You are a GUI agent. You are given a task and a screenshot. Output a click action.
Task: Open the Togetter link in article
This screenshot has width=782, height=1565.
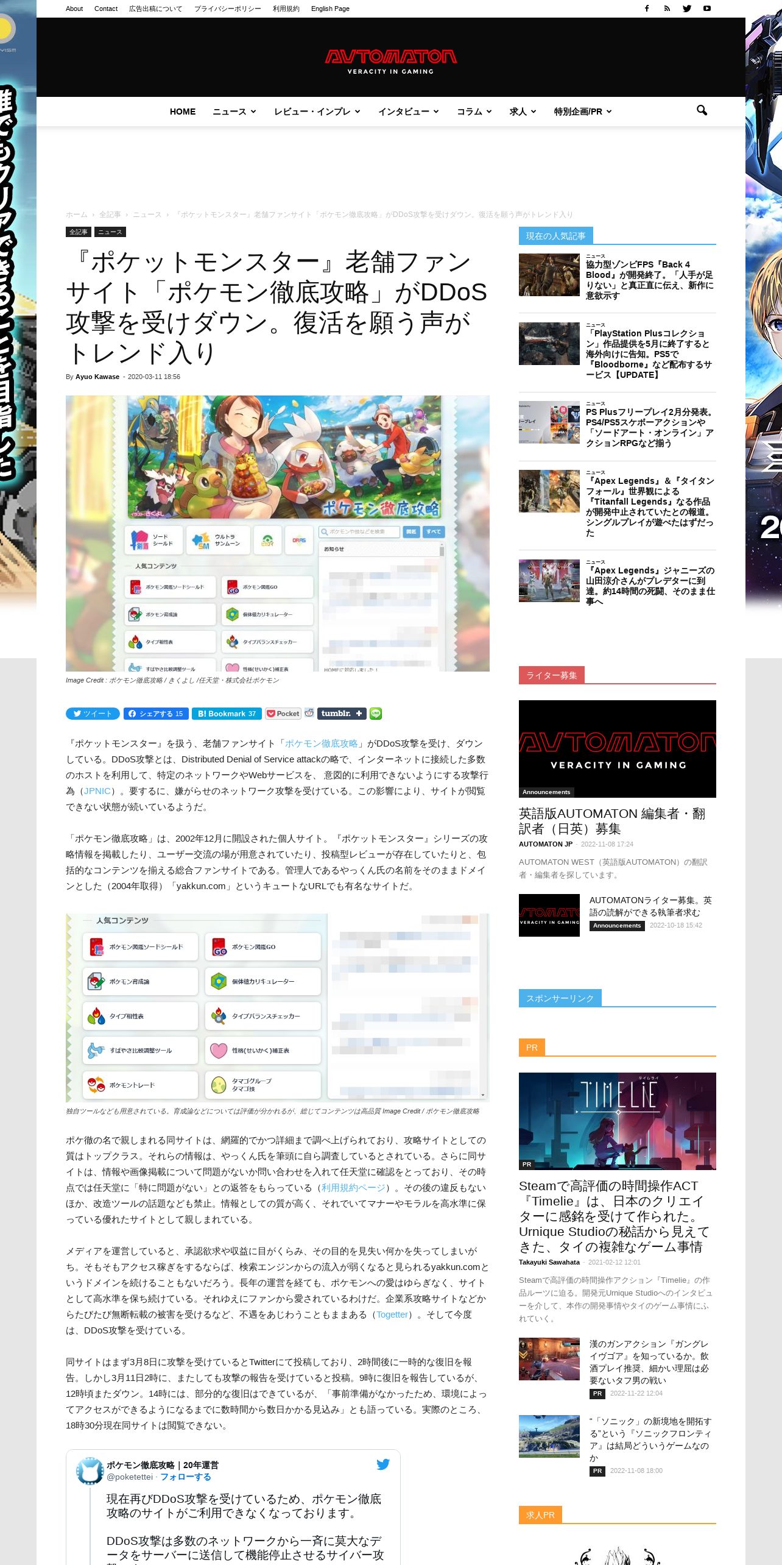click(392, 1315)
